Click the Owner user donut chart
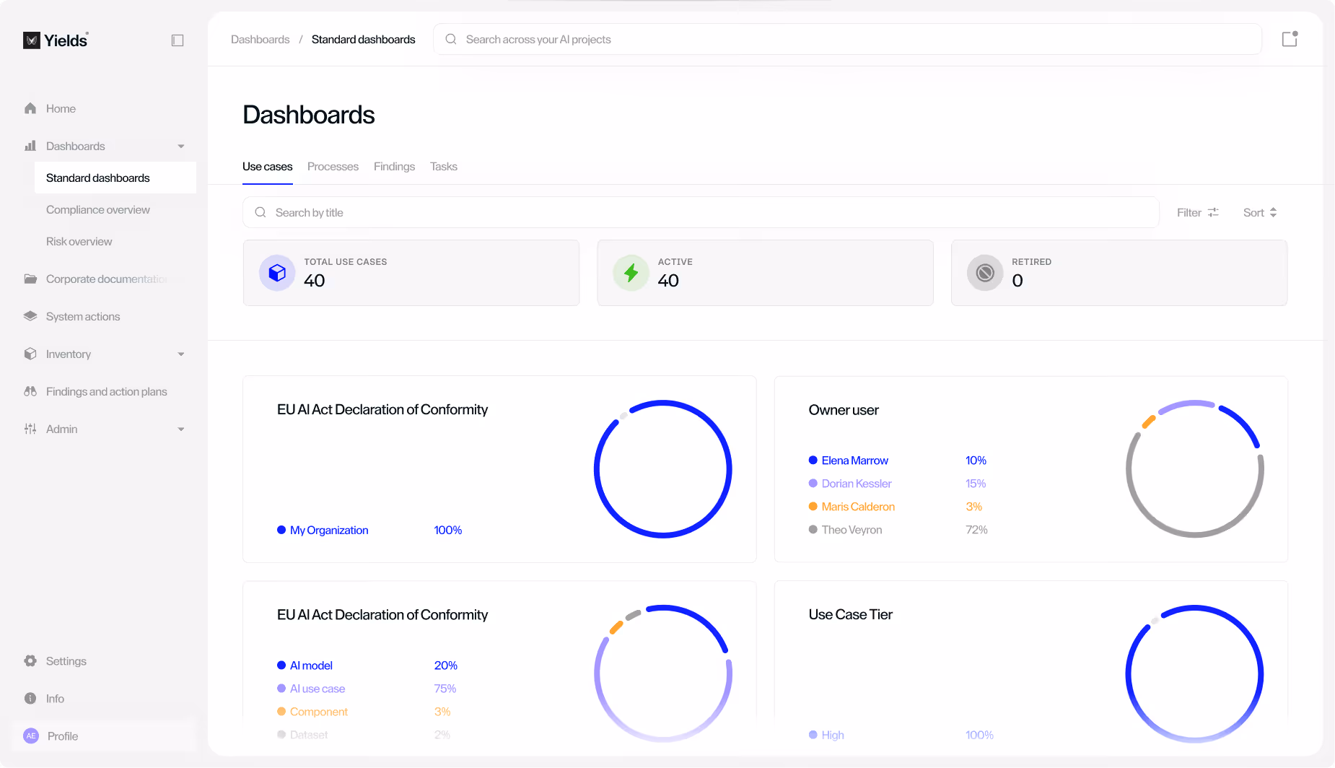 [1195, 468]
